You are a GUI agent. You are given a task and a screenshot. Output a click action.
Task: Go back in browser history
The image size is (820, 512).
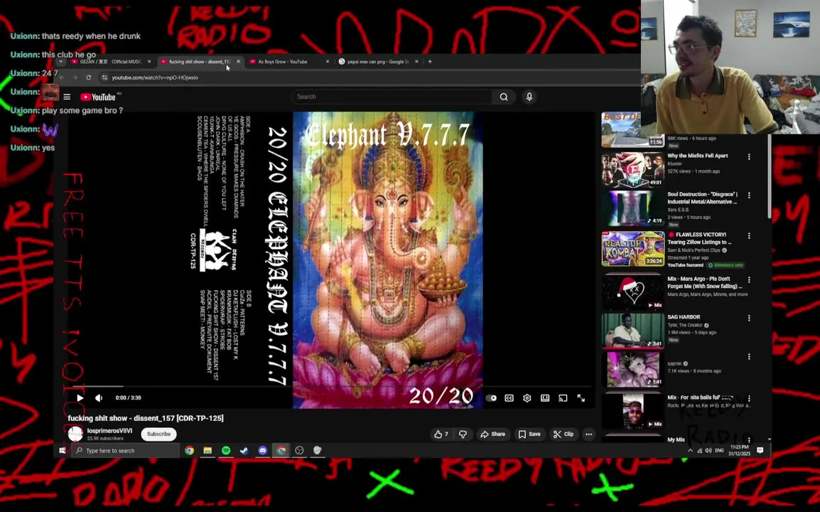pyautogui.click(x=62, y=78)
